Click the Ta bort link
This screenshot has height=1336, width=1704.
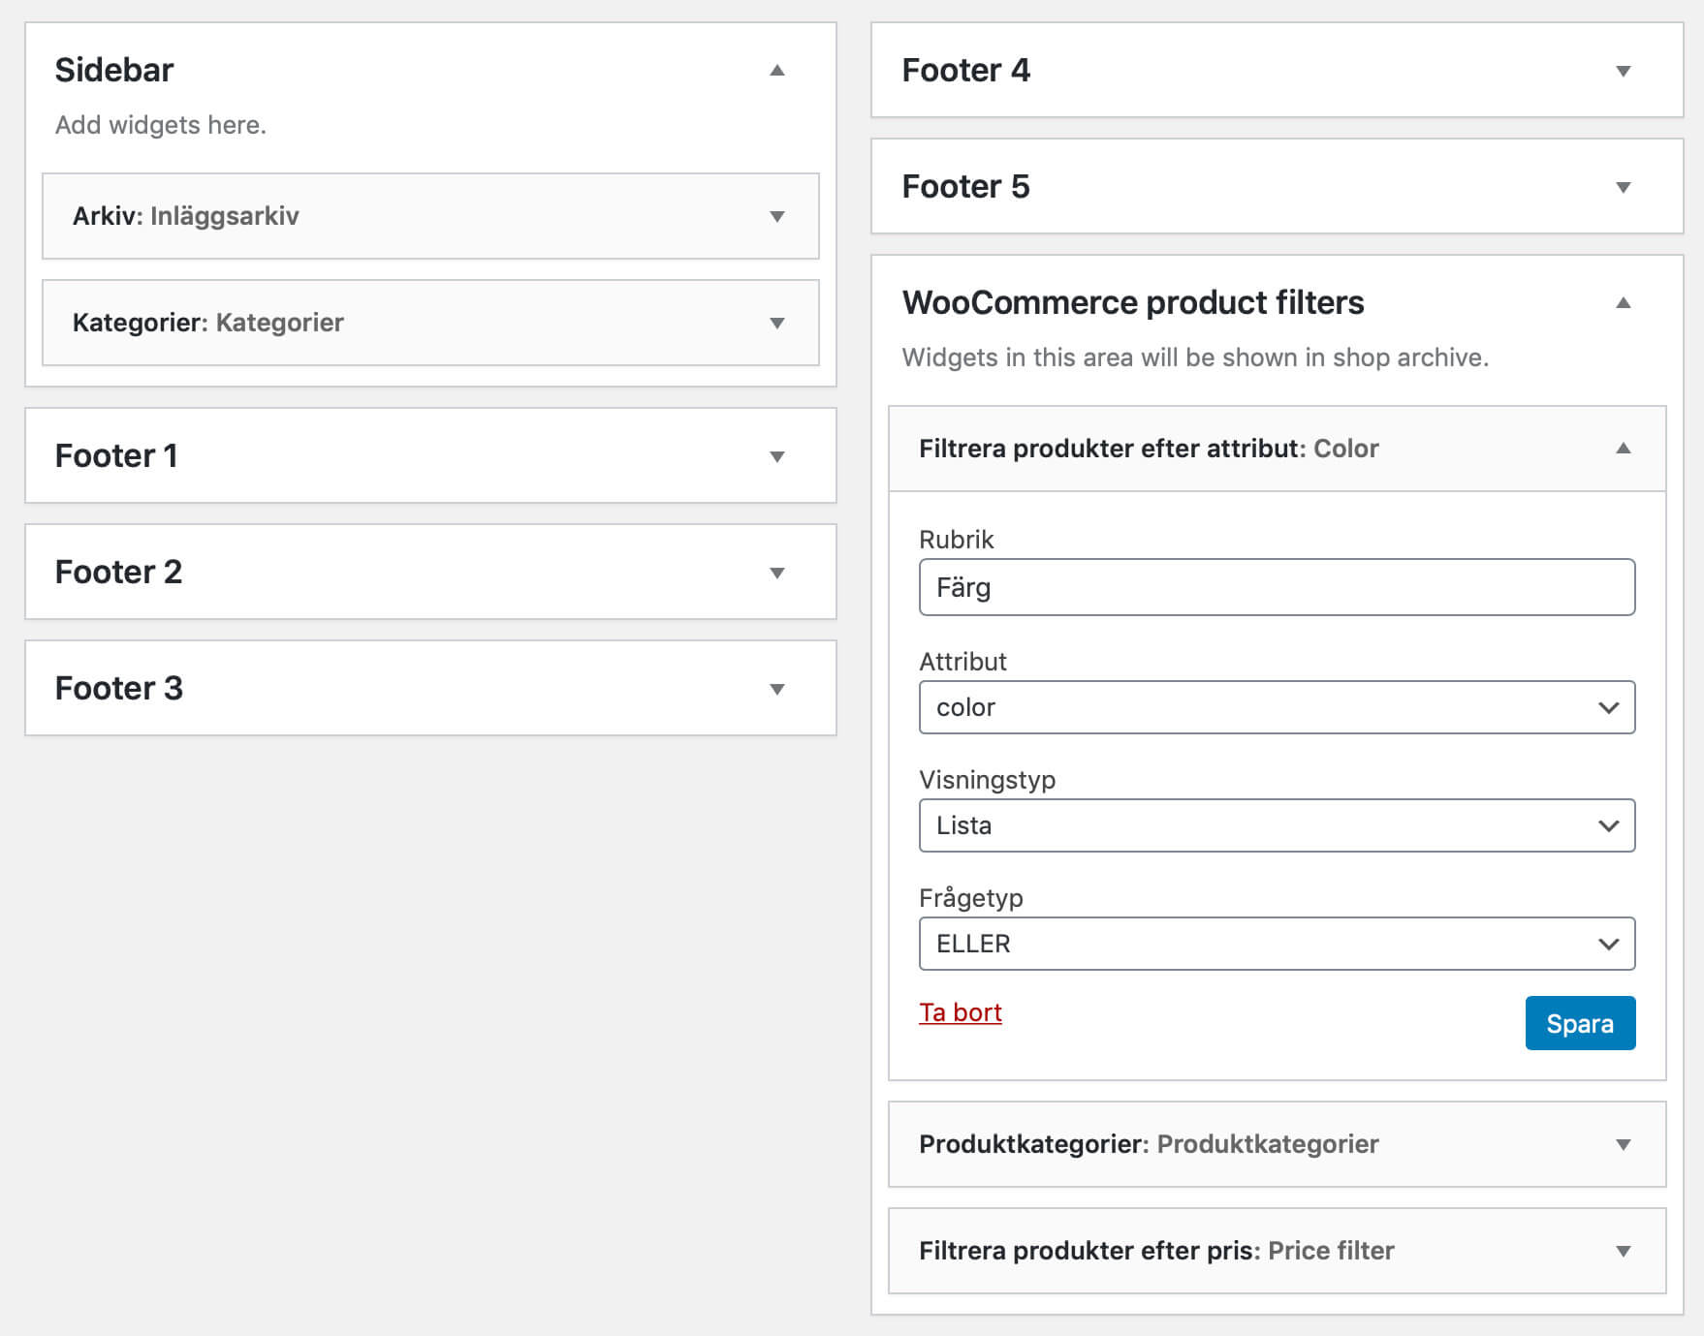(x=960, y=1012)
